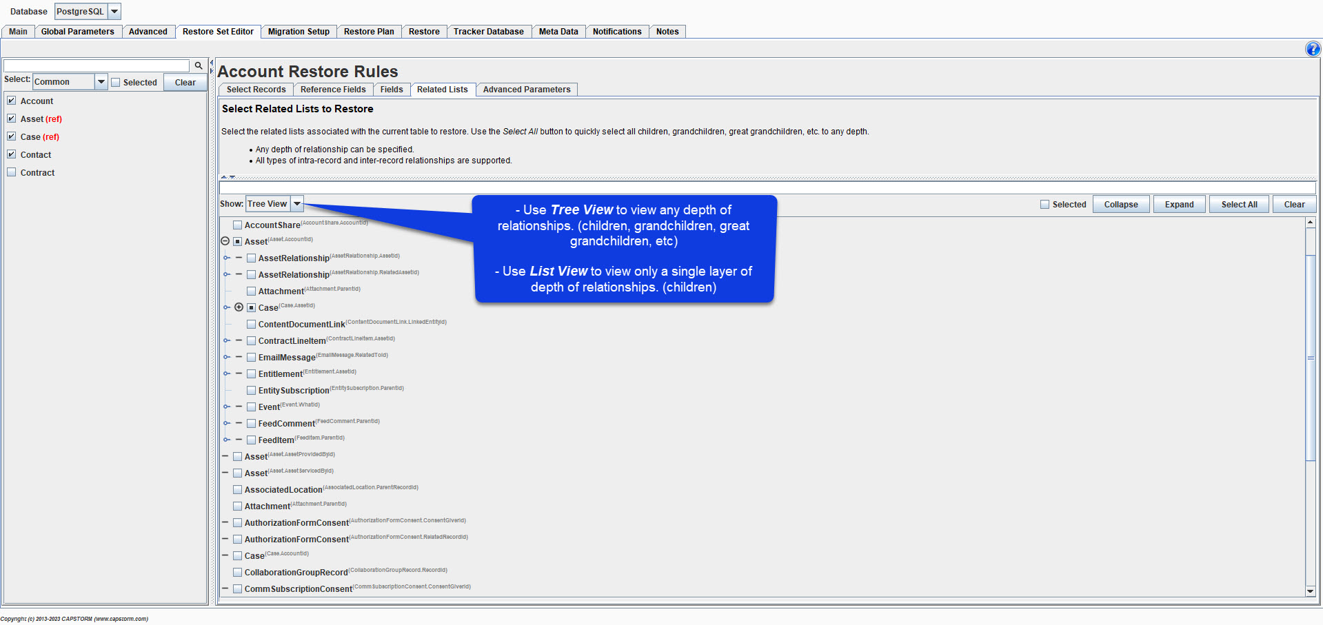1323x625 pixels.
Task: Toggle the Account table checkbox
Action: pyautogui.click(x=12, y=101)
